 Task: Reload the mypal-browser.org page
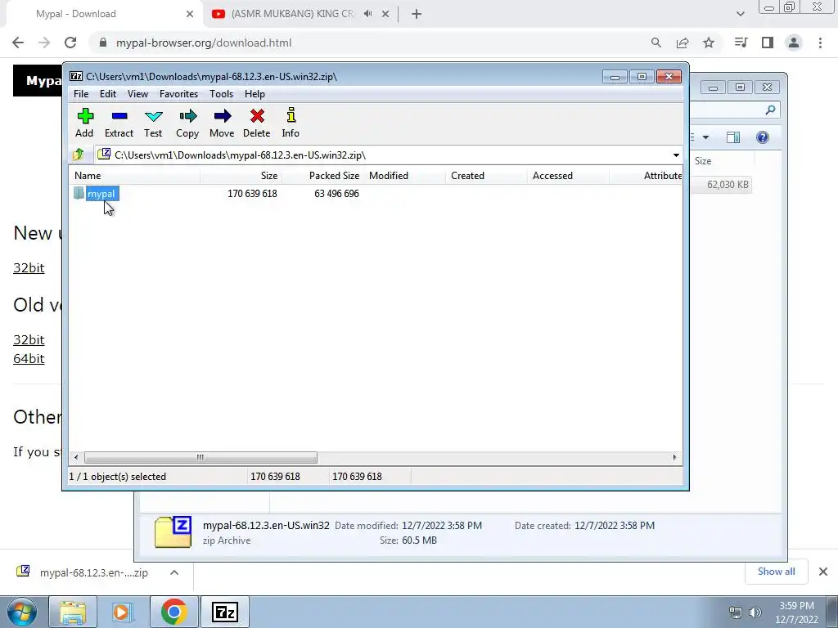point(70,43)
